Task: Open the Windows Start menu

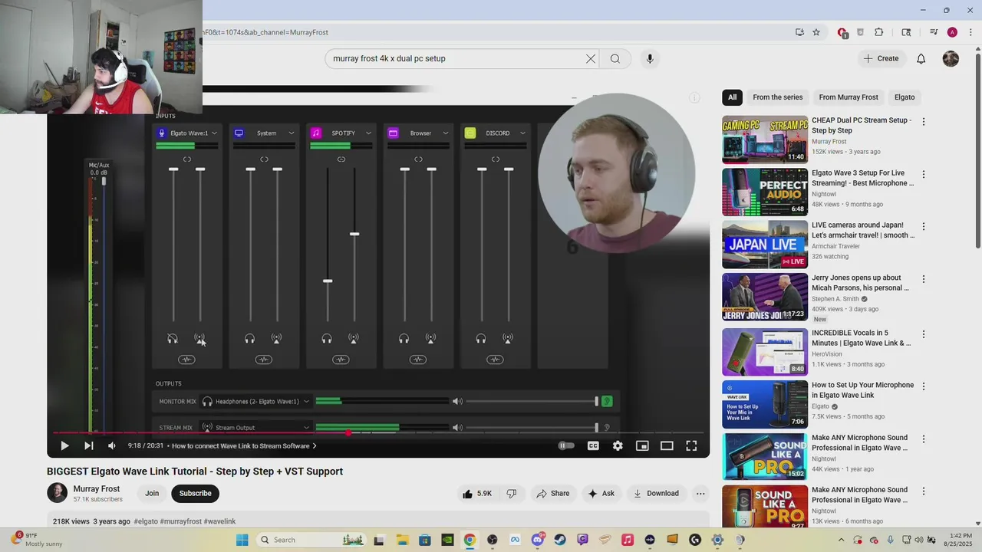Action: [x=242, y=540]
